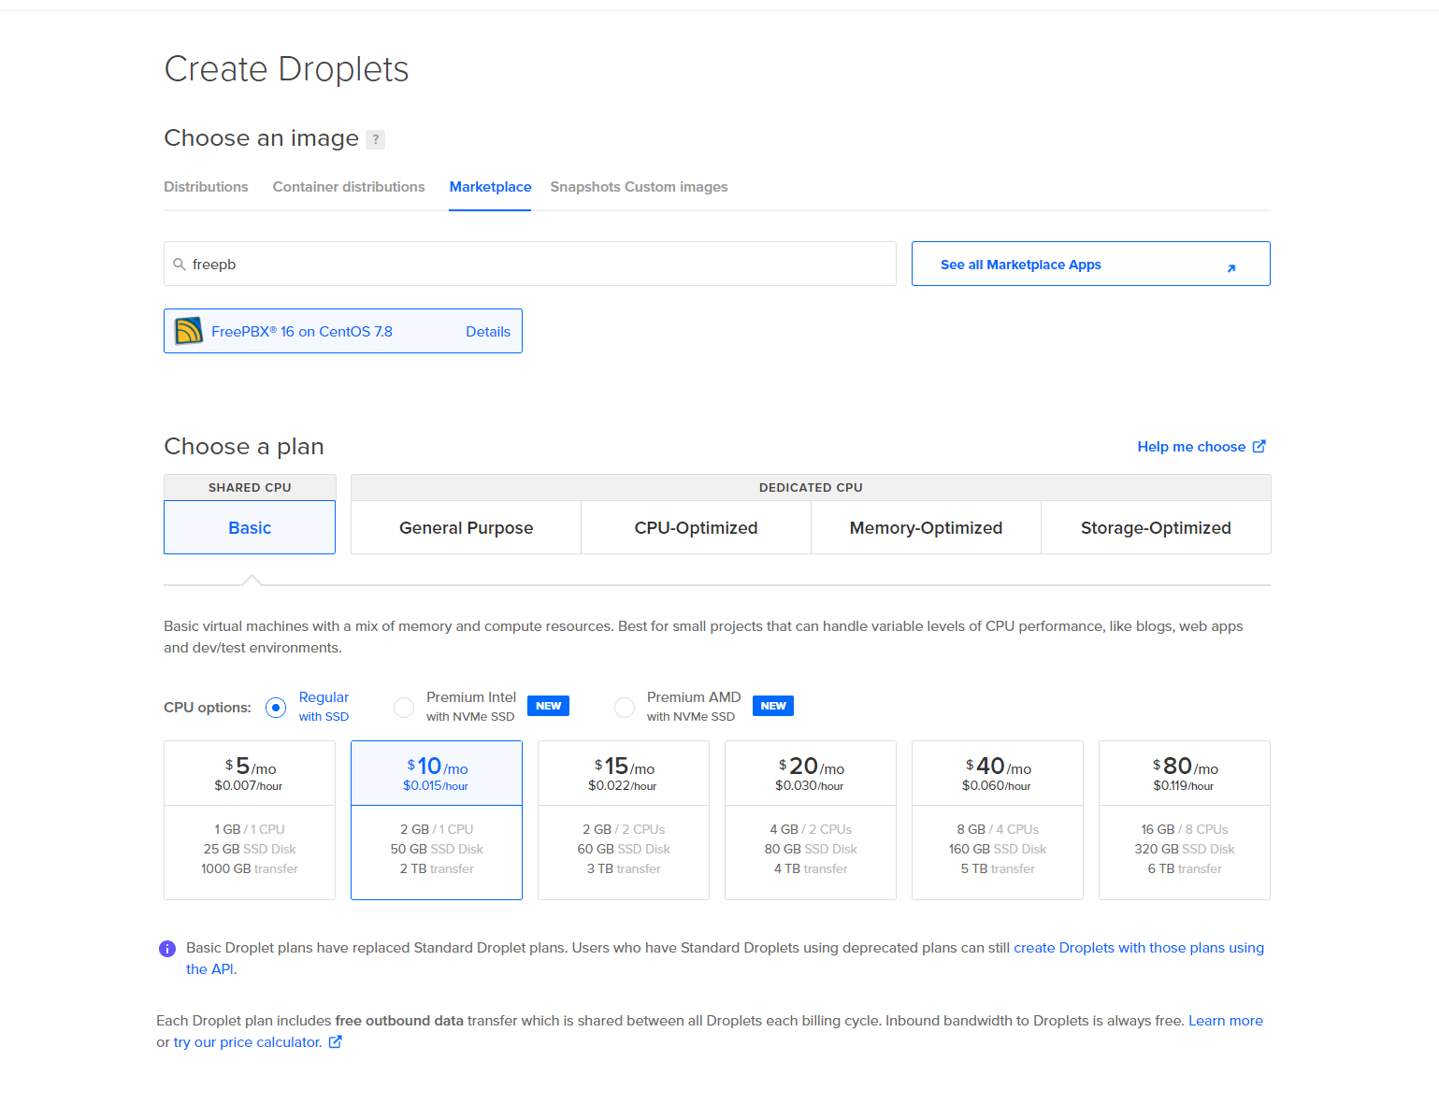Viewport: 1439px width, 1104px height.
Task: Open the Distributions tab
Action: pos(206,187)
